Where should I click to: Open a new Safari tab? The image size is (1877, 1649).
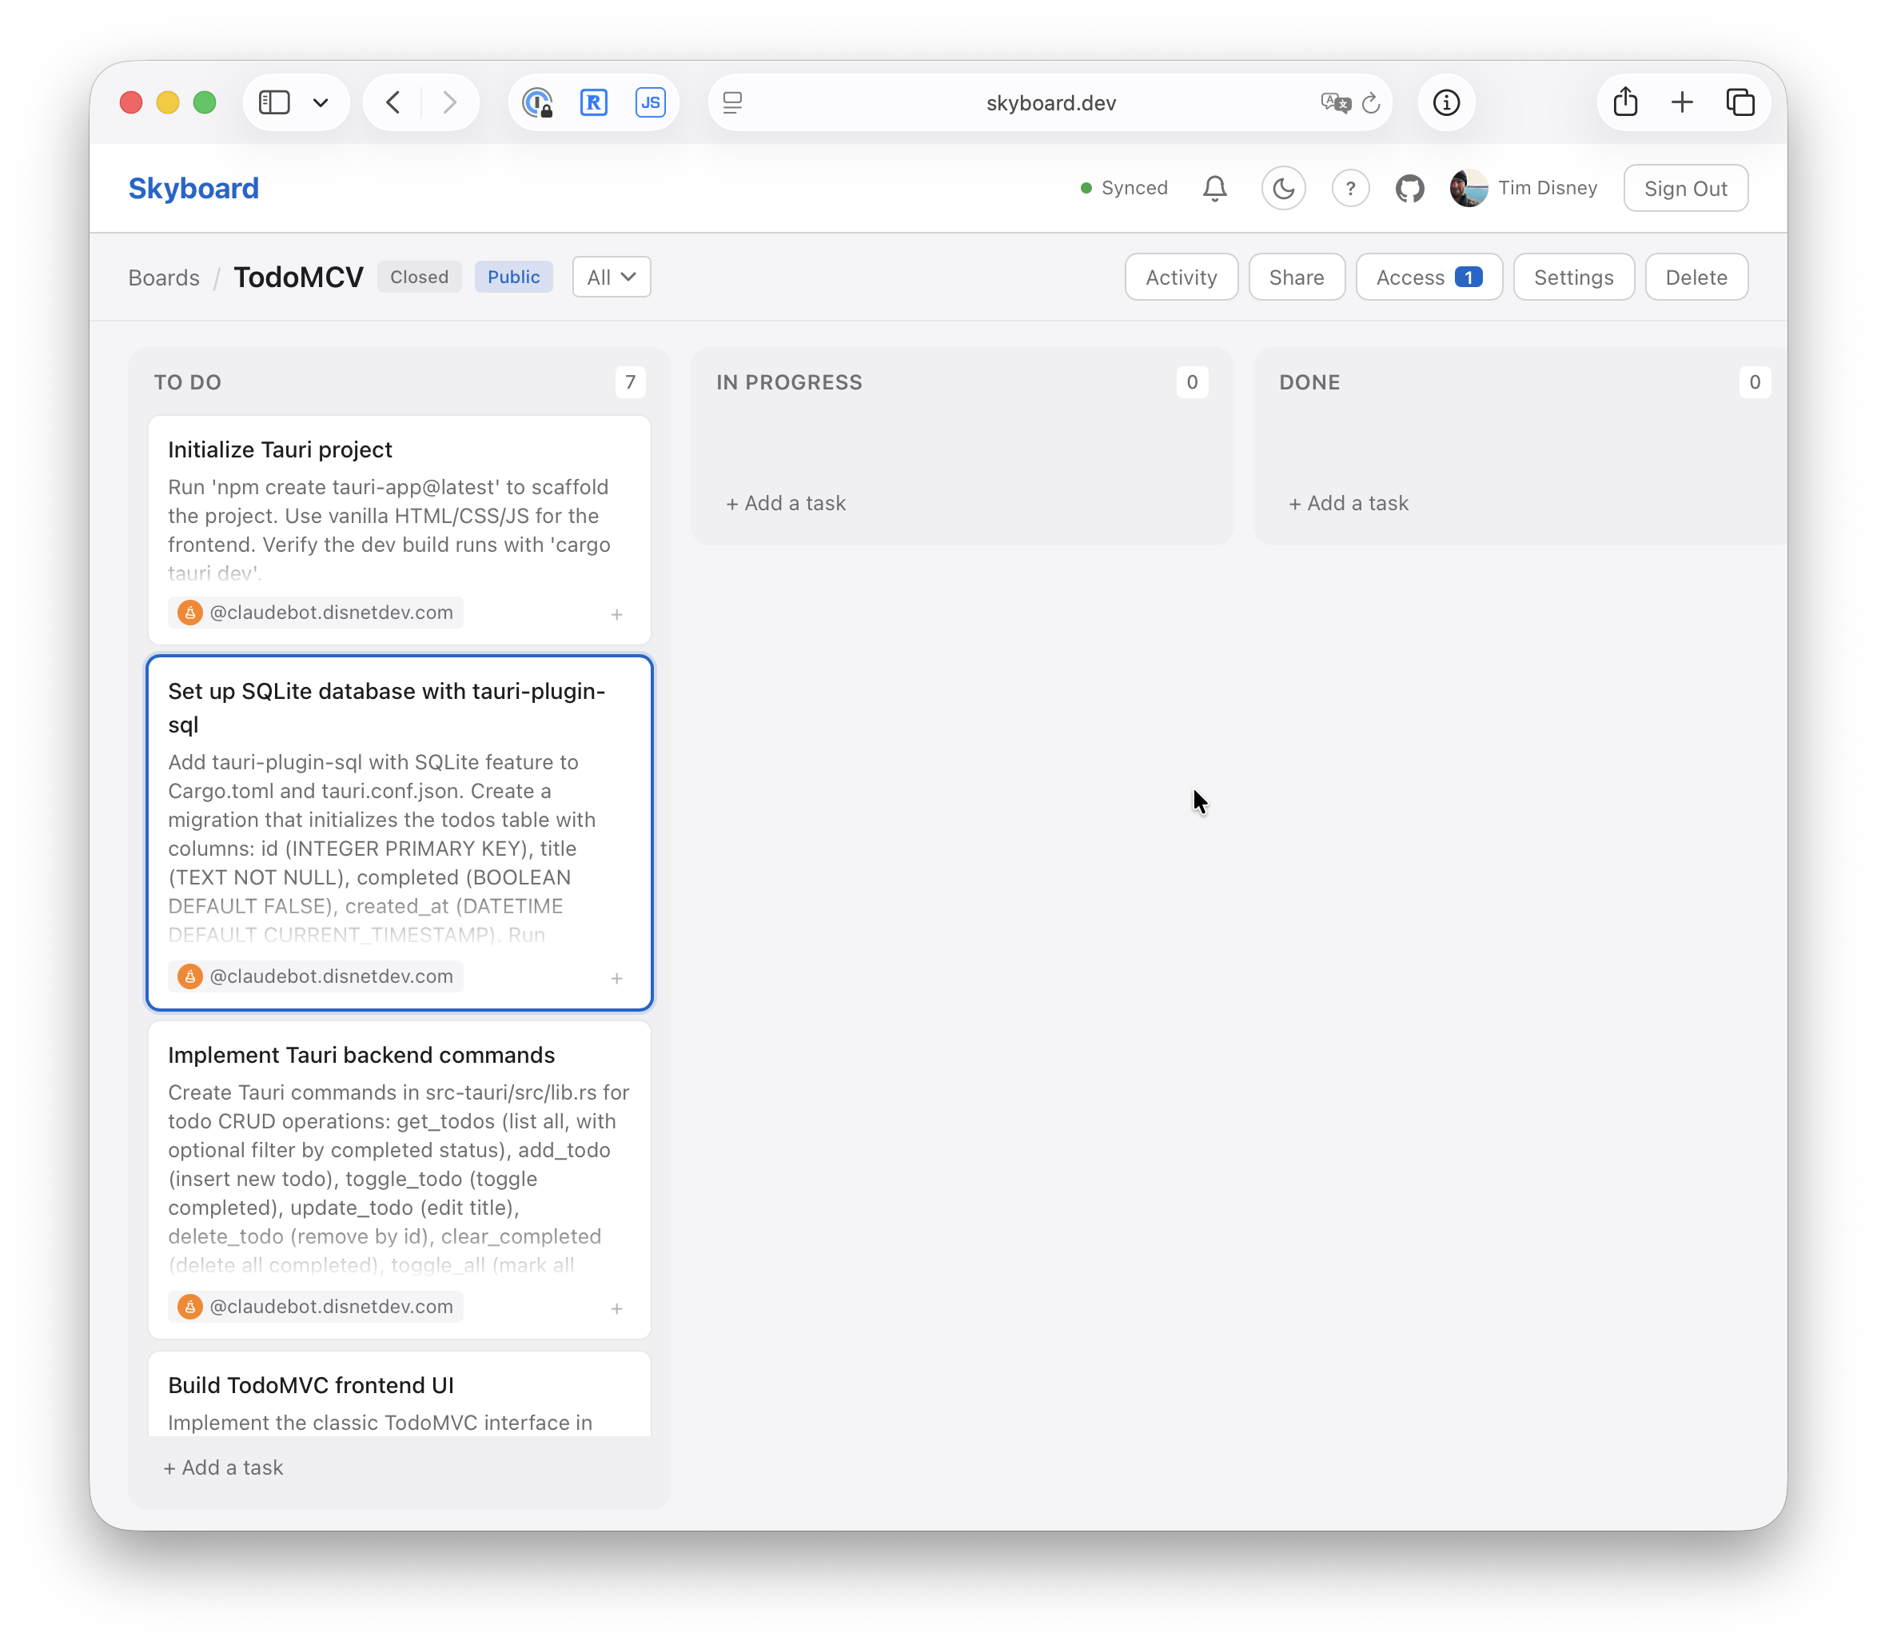tap(1681, 102)
